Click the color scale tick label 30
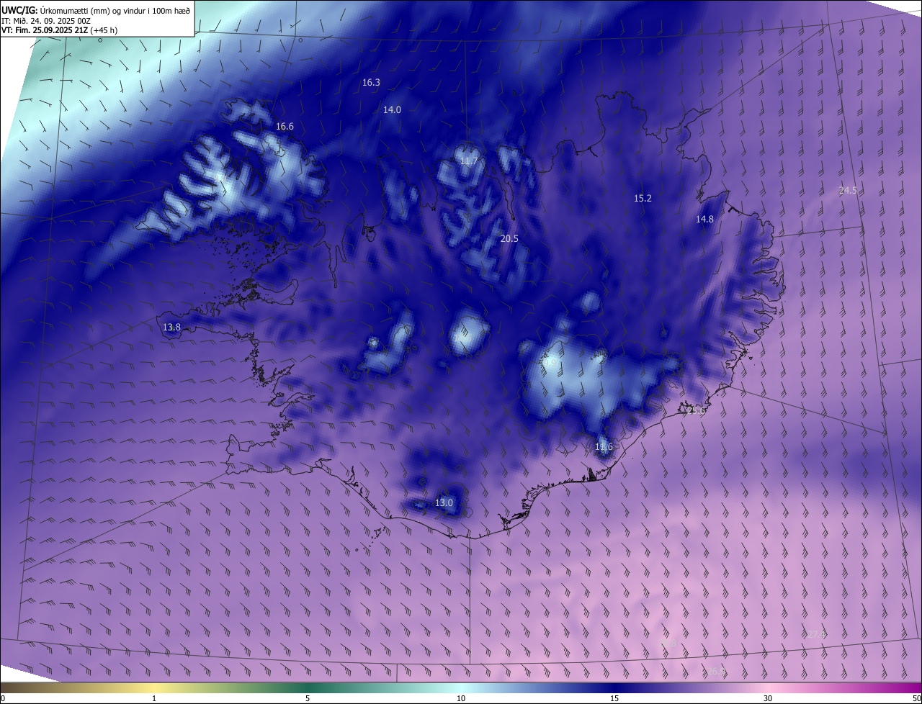This screenshot has height=704, width=922. click(x=768, y=698)
